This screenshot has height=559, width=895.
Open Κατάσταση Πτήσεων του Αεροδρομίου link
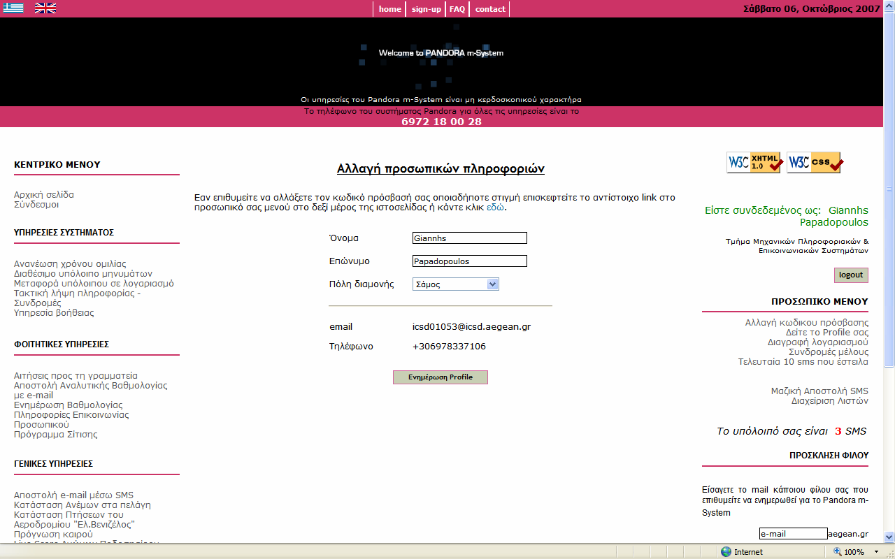pyautogui.click(x=74, y=520)
